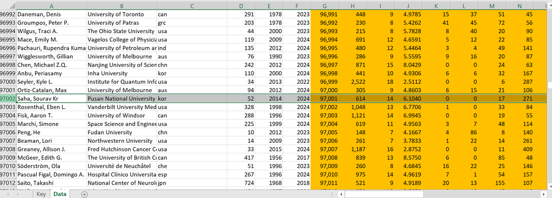
Task: Select column E header
Action: coord(270,6)
